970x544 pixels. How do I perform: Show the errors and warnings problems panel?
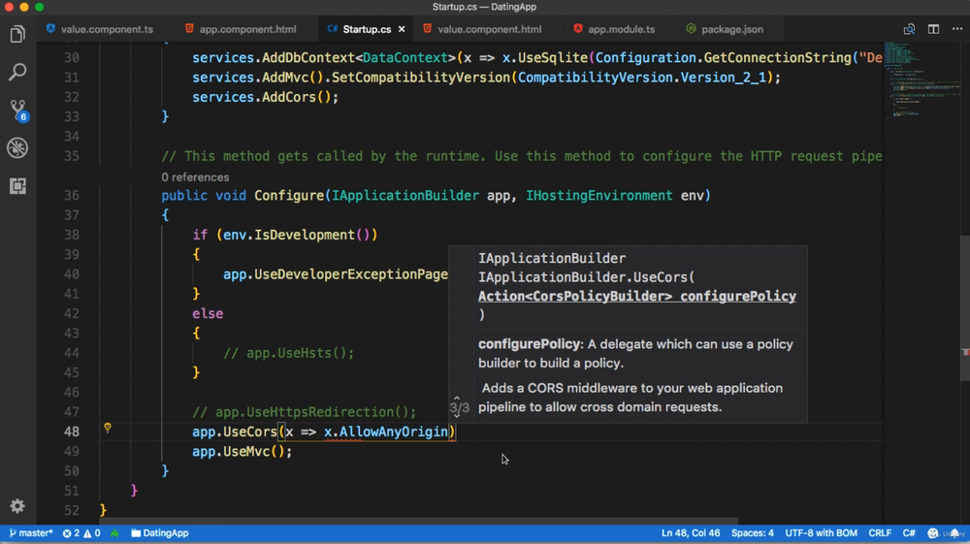pos(81,533)
